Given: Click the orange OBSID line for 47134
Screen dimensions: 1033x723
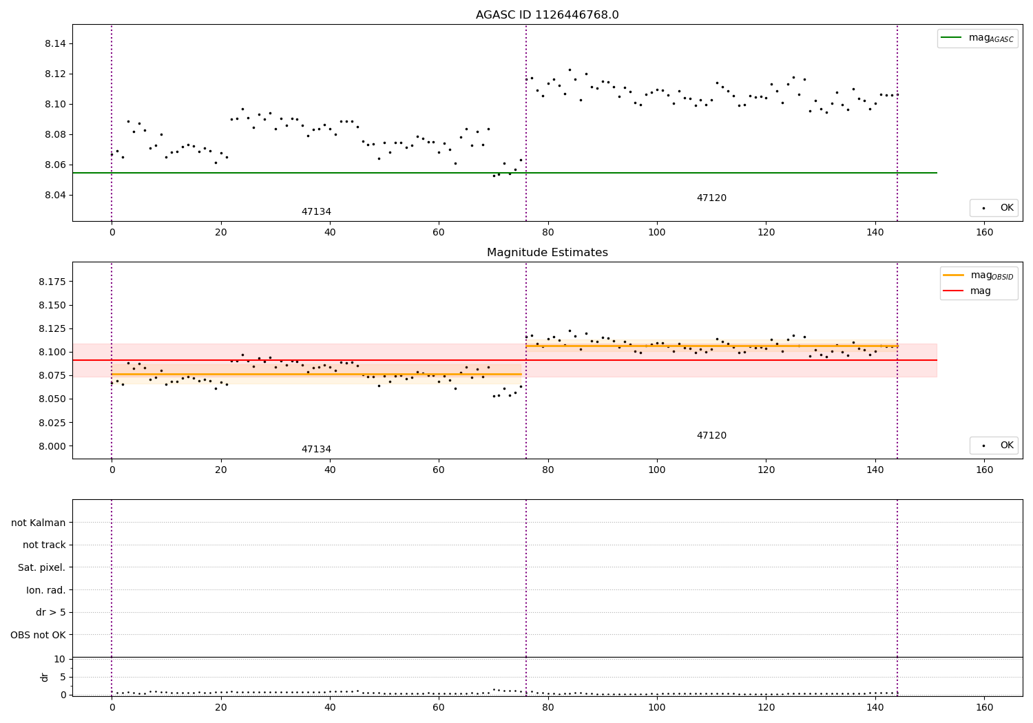Looking at the screenshot, I should (x=316, y=374).
